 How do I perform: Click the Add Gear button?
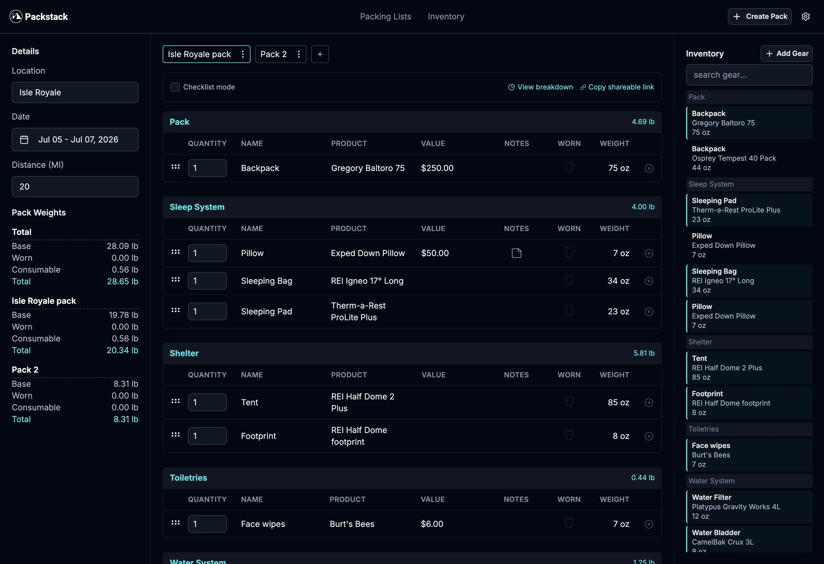click(x=787, y=54)
